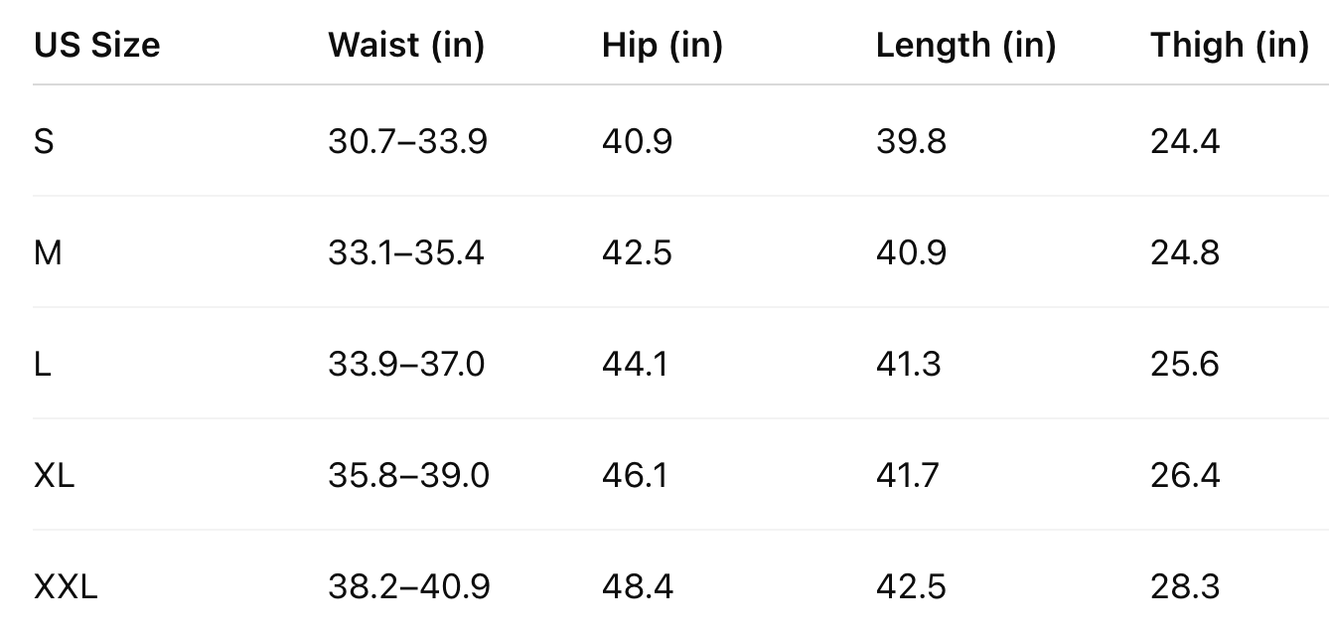Click waist range 33.9–37.0 cell

point(406,364)
